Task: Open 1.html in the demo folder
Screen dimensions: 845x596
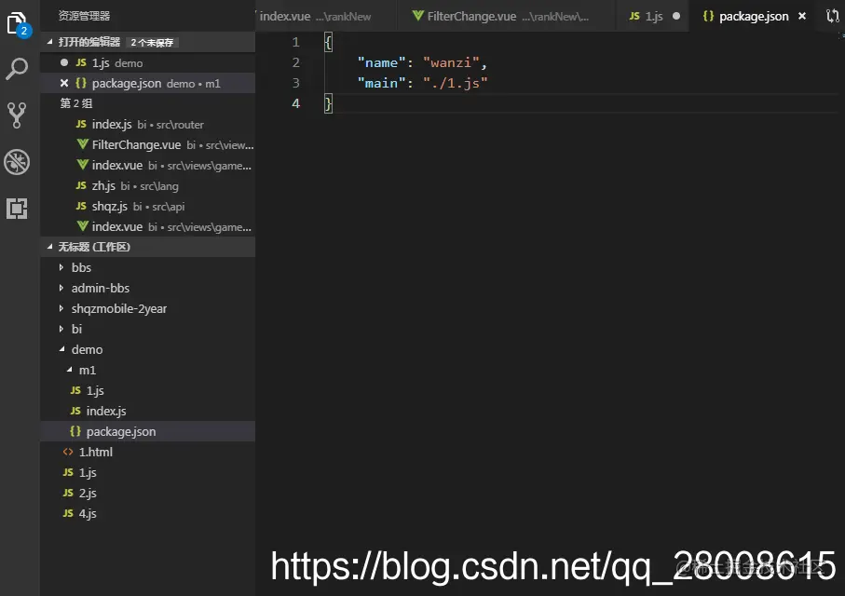Action: click(147, 452)
